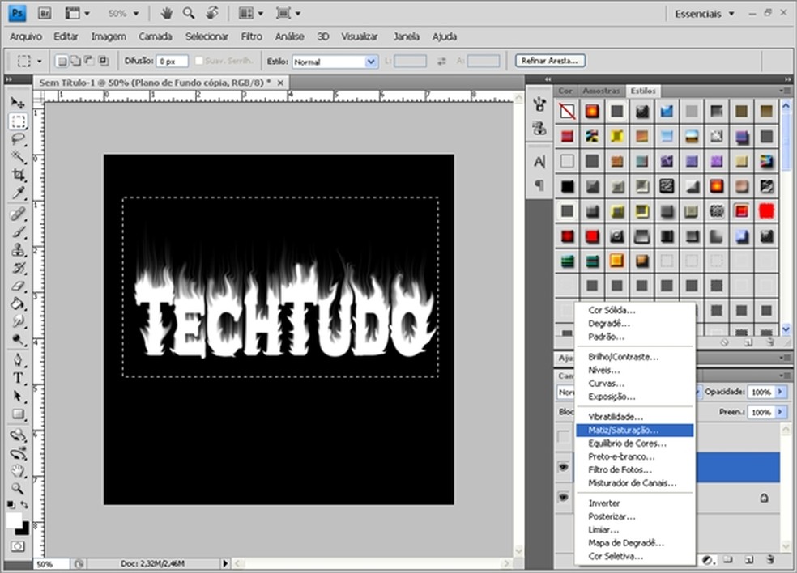Select the Horizontal Type tool
Screen dimensions: 797x573
click(18, 378)
